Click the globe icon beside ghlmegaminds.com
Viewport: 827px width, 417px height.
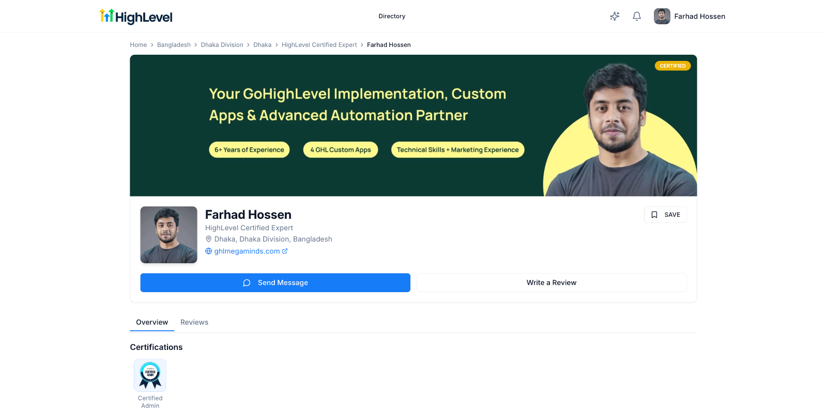209,251
